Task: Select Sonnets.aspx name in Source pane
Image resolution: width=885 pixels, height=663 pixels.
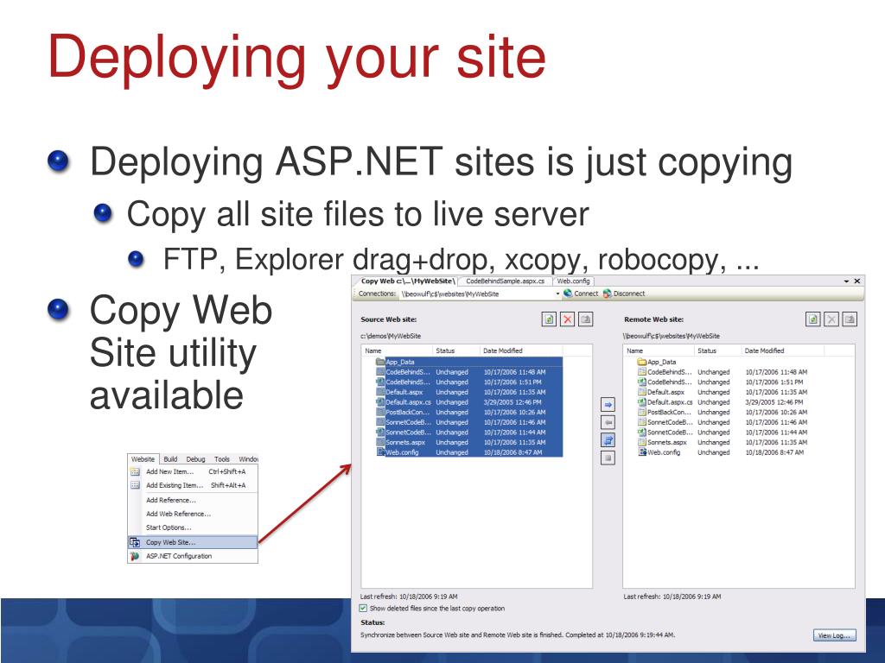Action: [x=405, y=442]
